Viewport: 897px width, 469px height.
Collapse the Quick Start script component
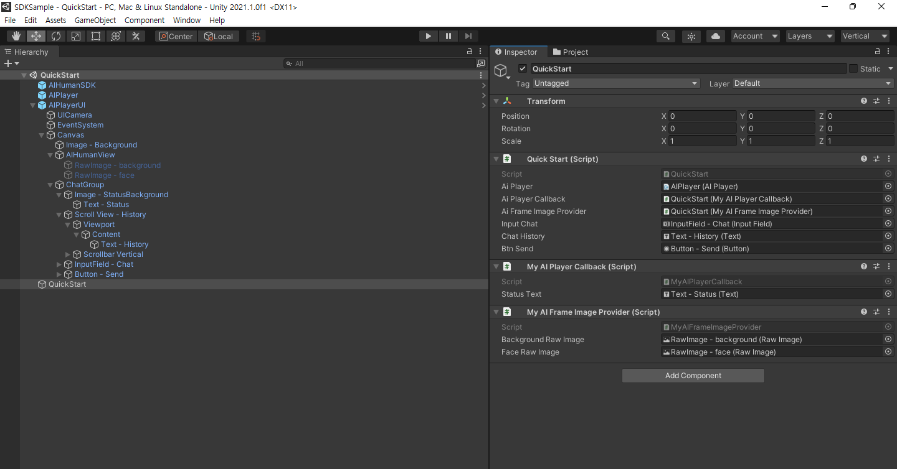click(x=496, y=159)
